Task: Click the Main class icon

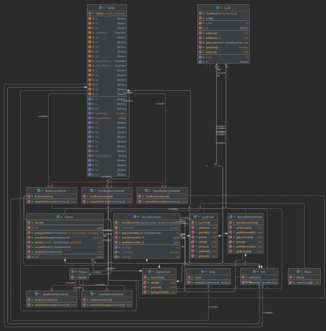Action: 298,271
